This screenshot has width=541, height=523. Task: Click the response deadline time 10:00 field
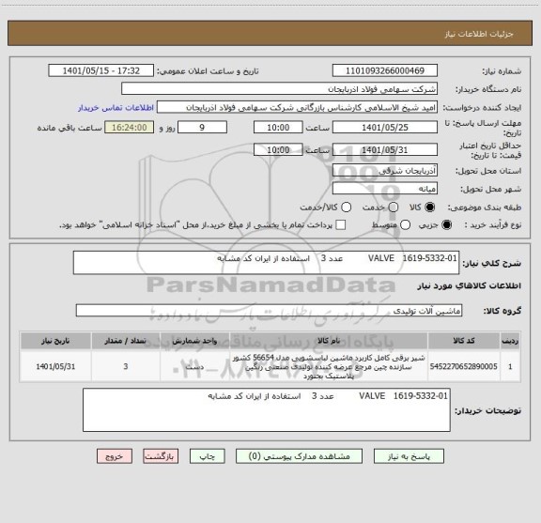coord(278,128)
